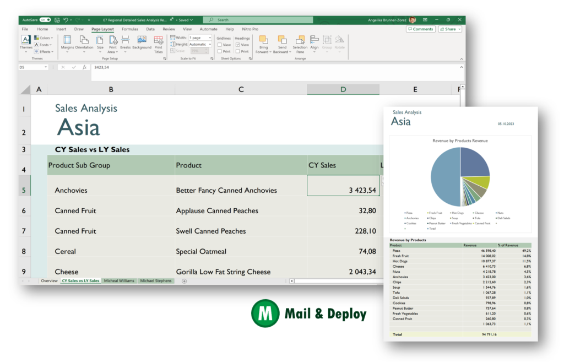Screen dimensions: 564x362
Task: Toggle Gridlines Print checkbox
Action: pyautogui.click(x=219, y=51)
